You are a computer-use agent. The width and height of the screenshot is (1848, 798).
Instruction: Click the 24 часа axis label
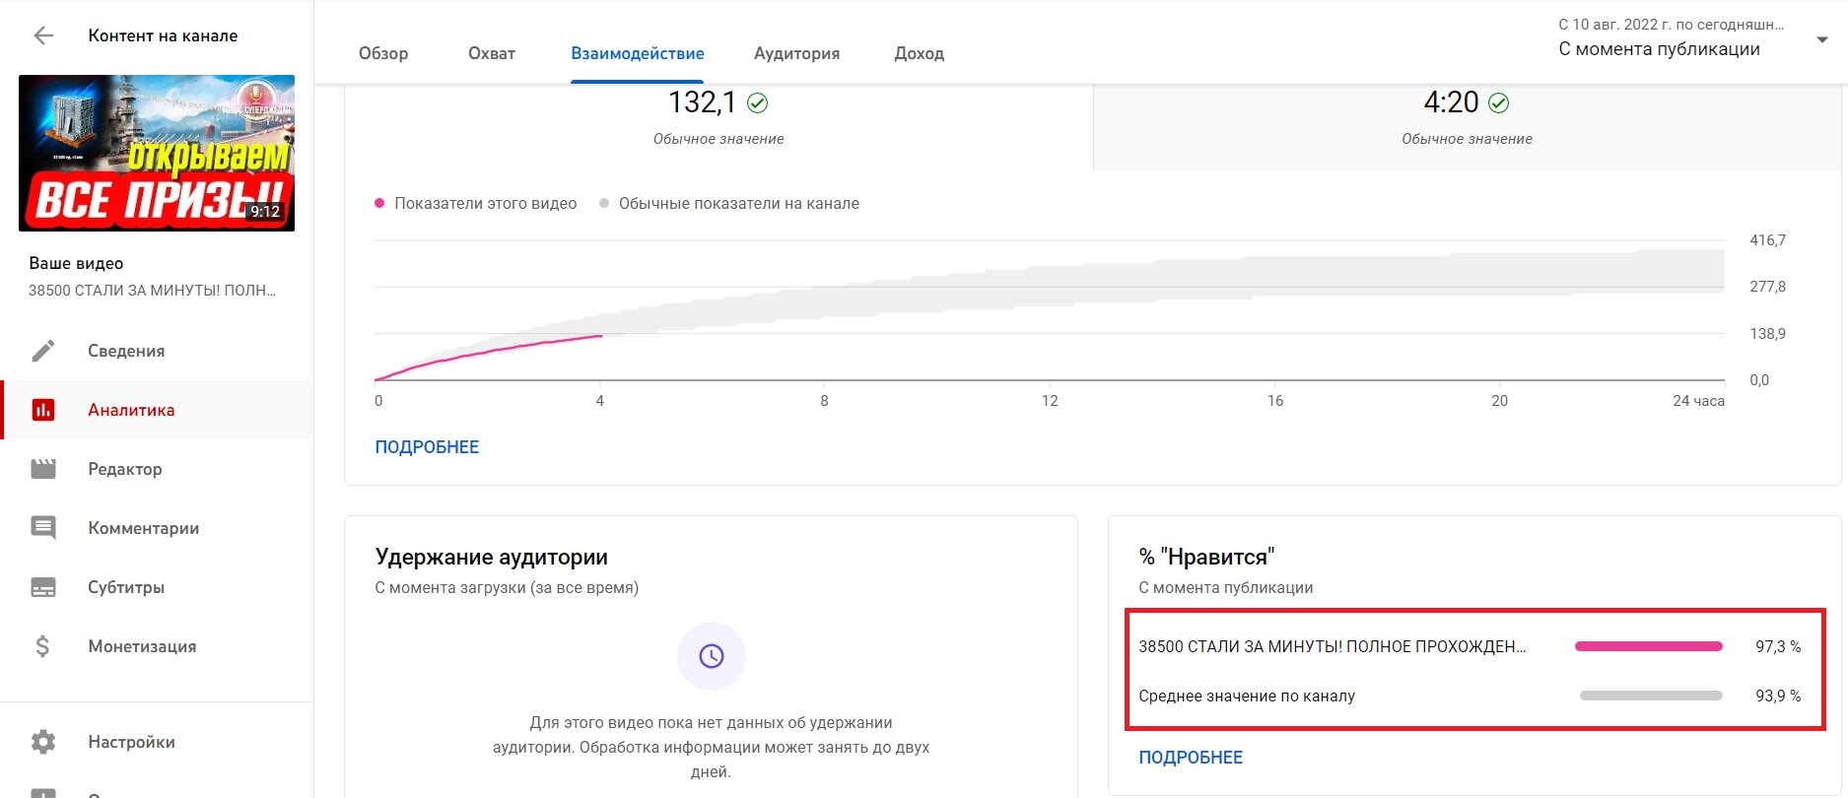(1698, 401)
